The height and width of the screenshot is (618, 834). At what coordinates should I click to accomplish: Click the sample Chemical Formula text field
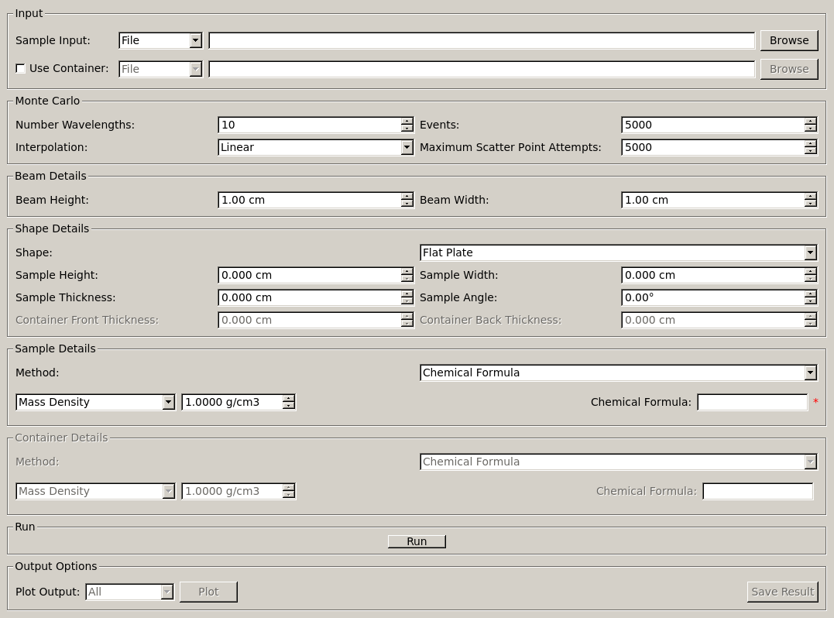751,402
